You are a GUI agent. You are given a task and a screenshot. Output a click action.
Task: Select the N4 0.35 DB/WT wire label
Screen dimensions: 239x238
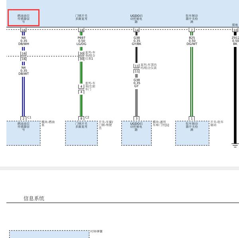[24, 70]
